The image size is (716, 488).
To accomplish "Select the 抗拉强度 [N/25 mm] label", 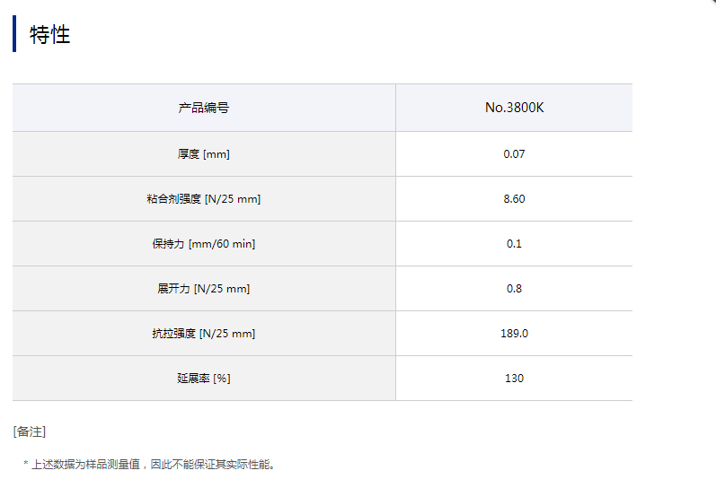I will (204, 334).
